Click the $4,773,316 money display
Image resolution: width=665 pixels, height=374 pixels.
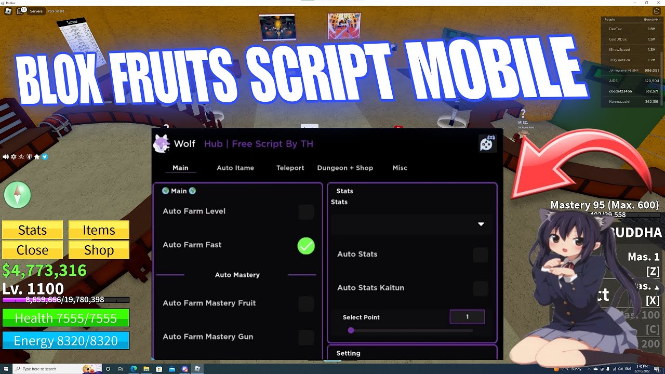(44, 270)
